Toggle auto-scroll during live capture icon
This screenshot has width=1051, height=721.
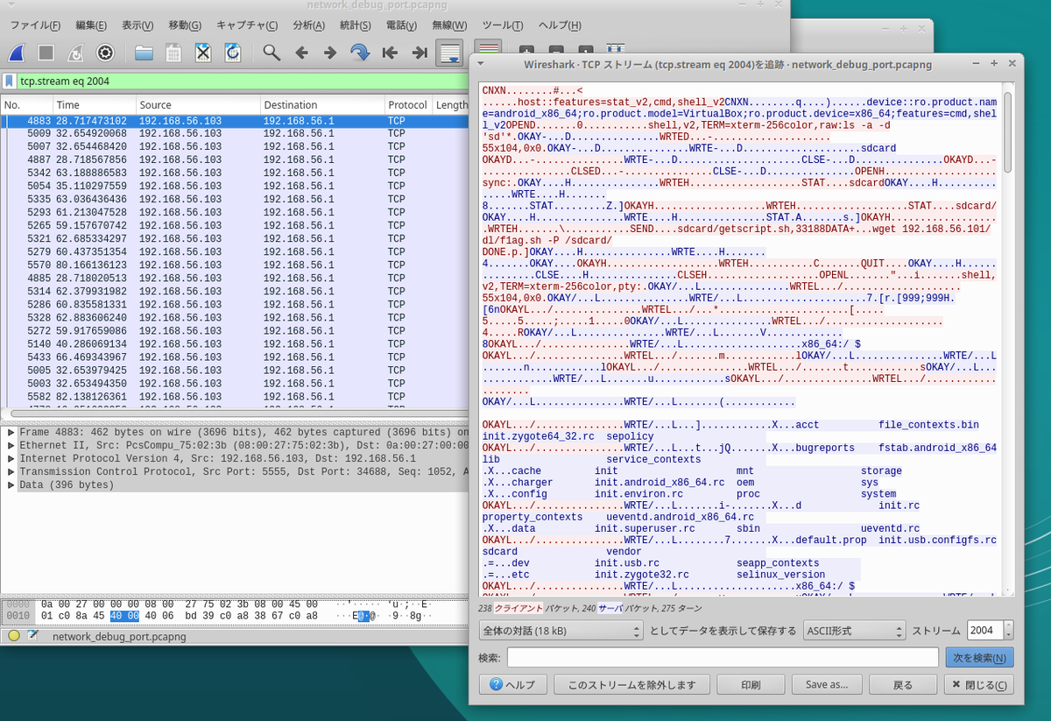pos(449,53)
